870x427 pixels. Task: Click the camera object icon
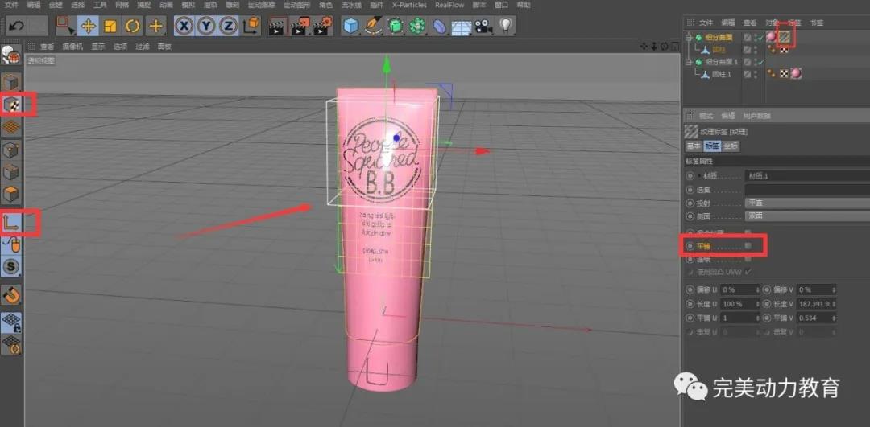coord(483,26)
